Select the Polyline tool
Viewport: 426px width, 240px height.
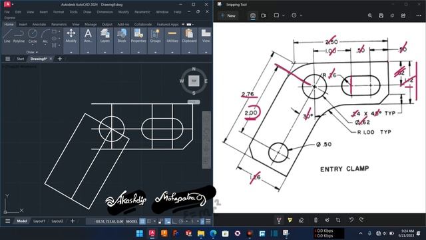[x=19, y=35]
